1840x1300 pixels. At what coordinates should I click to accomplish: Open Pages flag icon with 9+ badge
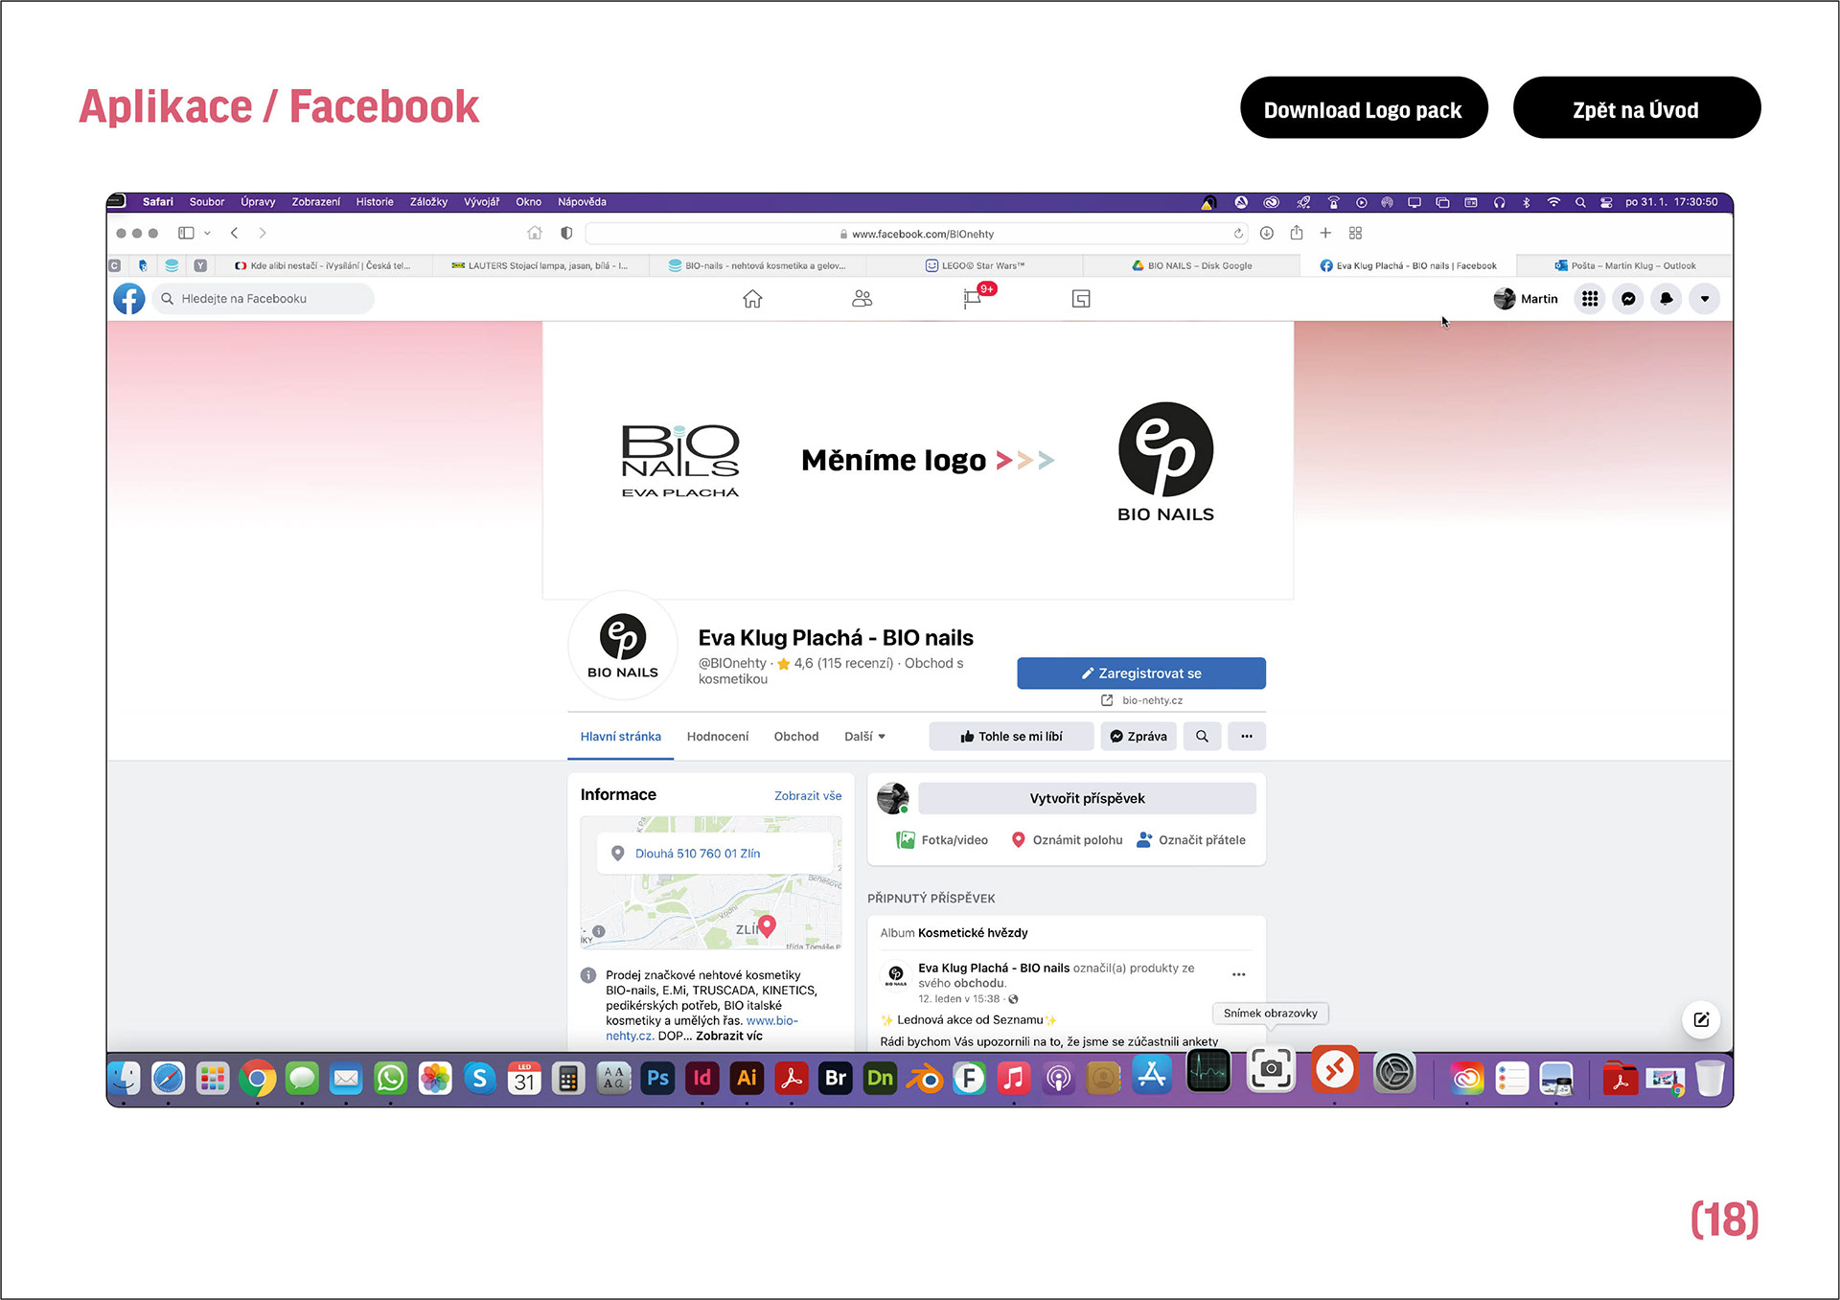pyautogui.click(x=973, y=299)
